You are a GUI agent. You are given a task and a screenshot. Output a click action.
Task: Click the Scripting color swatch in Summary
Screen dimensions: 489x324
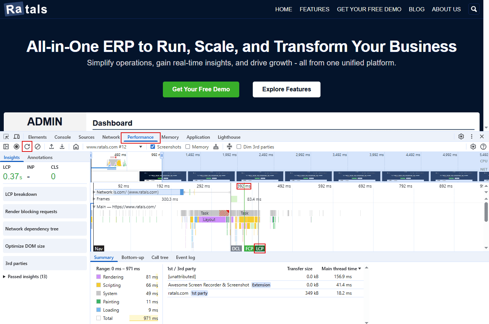tap(99, 285)
